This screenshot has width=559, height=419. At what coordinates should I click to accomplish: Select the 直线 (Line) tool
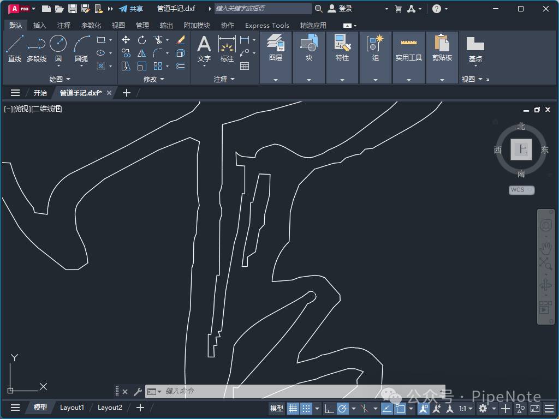15,49
